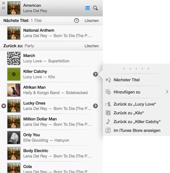Click the album icon beside Kilo
Screen dimensions: 170x173
pyautogui.click(x=108, y=113)
